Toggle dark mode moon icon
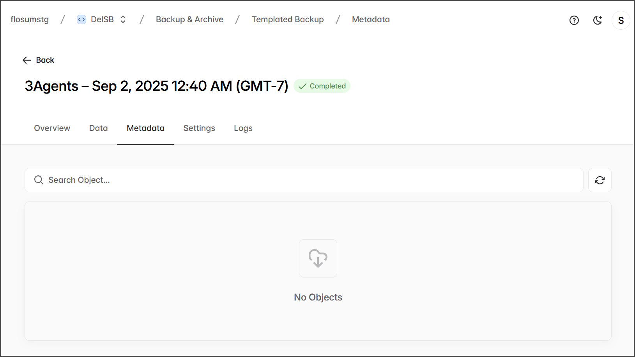 tap(598, 20)
